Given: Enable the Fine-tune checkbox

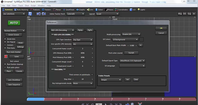Looking at the screenshot, I should click(x=5, y=48).
